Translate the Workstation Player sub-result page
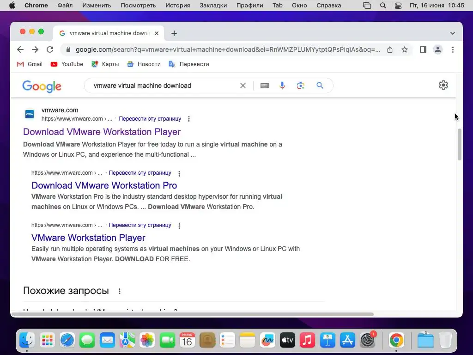473x355 pixels. [140, 225]
